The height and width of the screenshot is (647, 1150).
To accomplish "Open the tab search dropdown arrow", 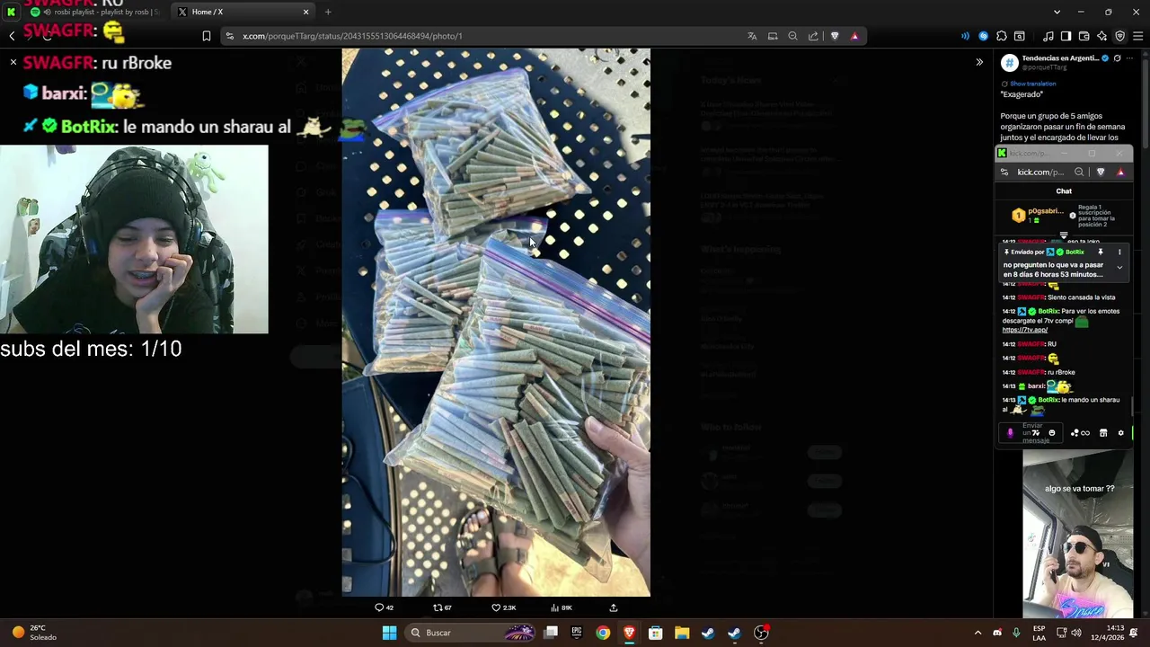I will coord(1057,12).
